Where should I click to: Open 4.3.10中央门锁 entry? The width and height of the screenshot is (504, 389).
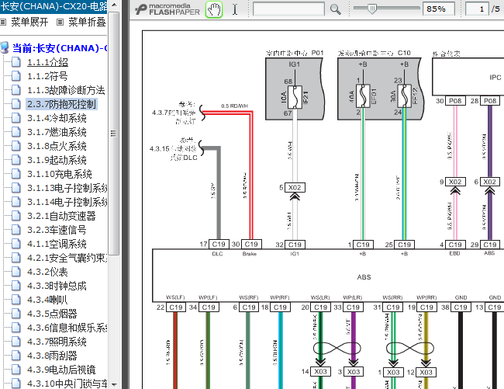pos(67,384)
